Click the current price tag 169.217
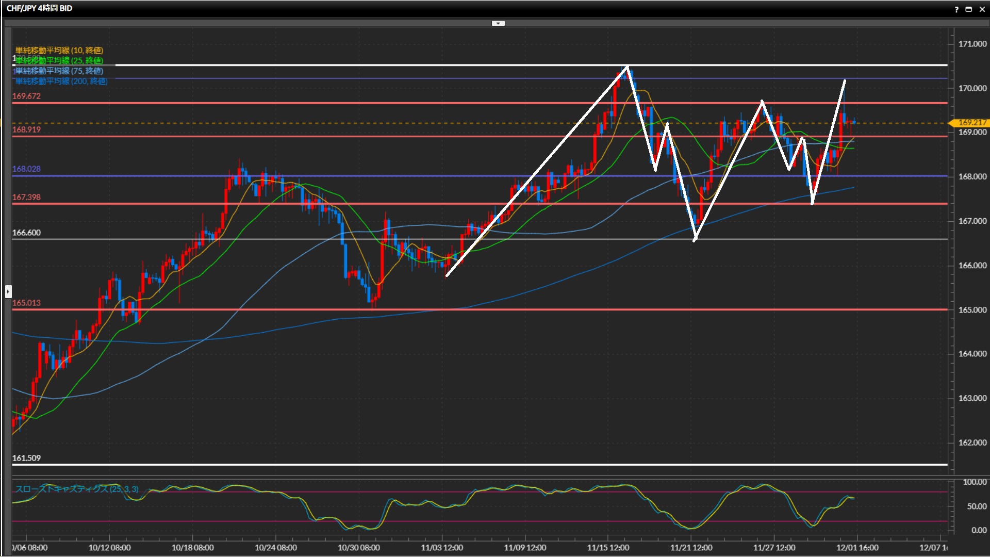The width and height of the screenshot is (990, 557). pyautogui.click(x=971, y=123)
